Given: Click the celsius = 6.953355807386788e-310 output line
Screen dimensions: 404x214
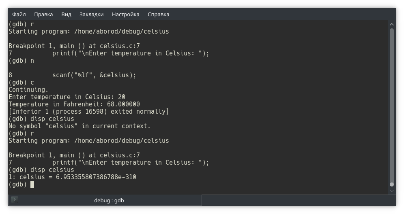Looking at the screenshot, I should coord(72,177).
